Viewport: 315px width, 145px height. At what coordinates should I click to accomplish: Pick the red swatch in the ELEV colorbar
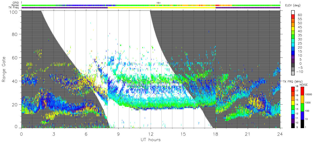point(293,16)
